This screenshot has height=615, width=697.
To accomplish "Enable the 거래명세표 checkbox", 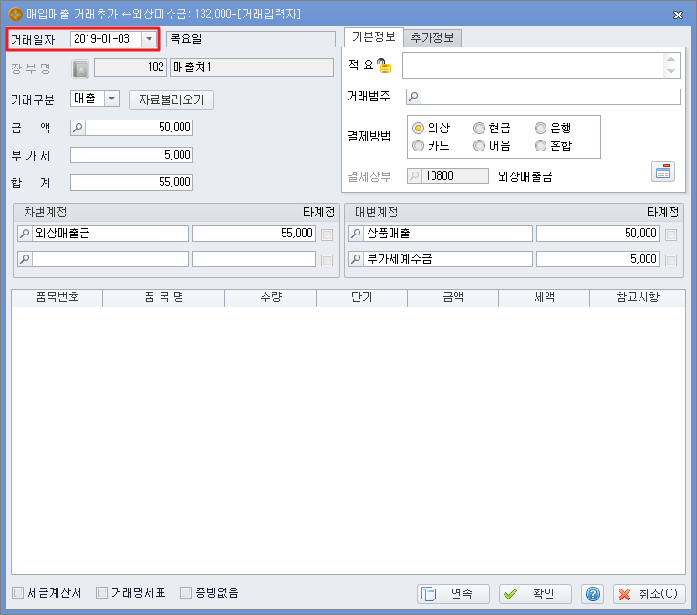I will click(x=102, y=593).
